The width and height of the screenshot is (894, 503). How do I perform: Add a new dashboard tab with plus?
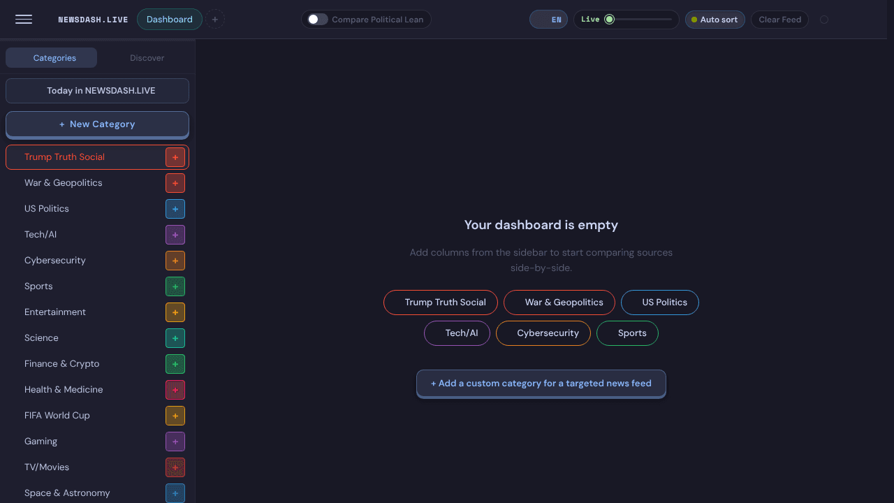(x=215, y=20)
